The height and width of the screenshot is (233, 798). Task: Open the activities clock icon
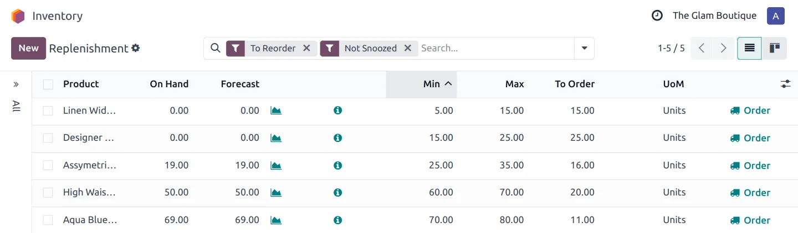(657, 15)
